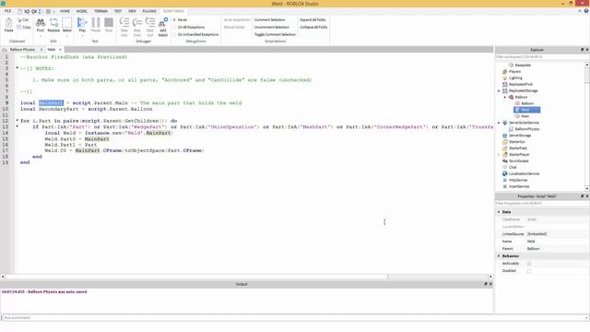The image size is (590, 332).
Task: Click the Copy icon in Clipboard
Action: pyautogui.click(x=20, y=27)
